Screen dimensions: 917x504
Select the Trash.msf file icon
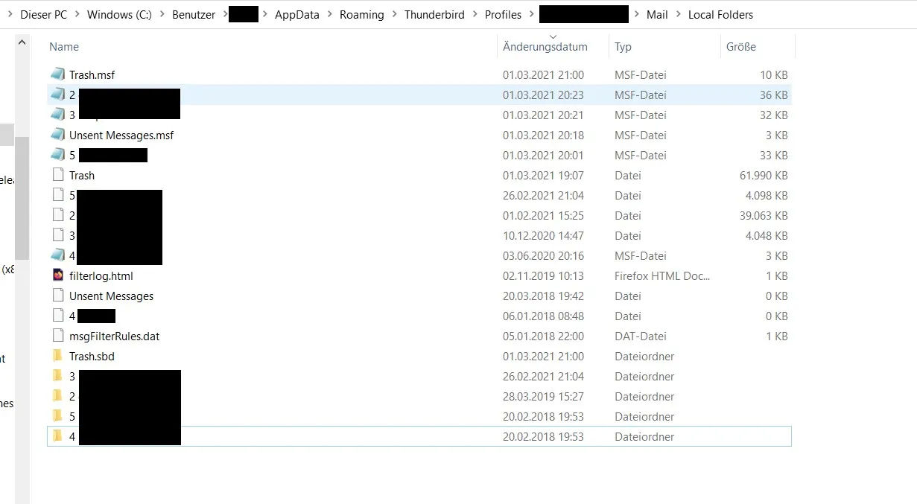58,74
